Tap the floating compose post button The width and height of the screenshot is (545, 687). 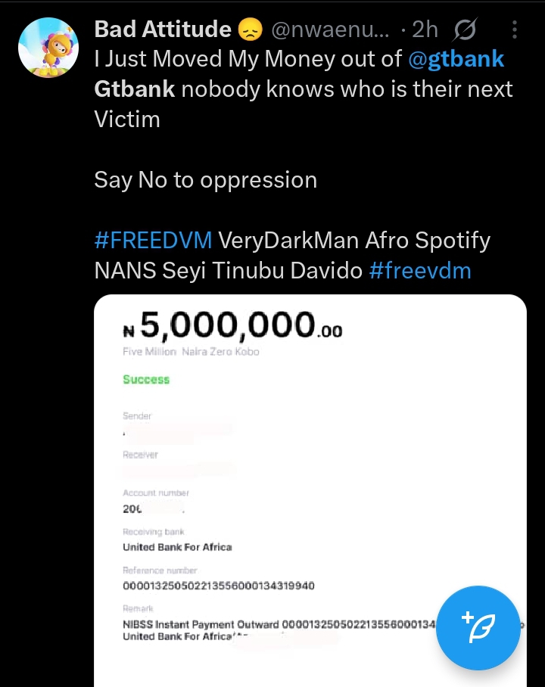click(x=478, y=628)
